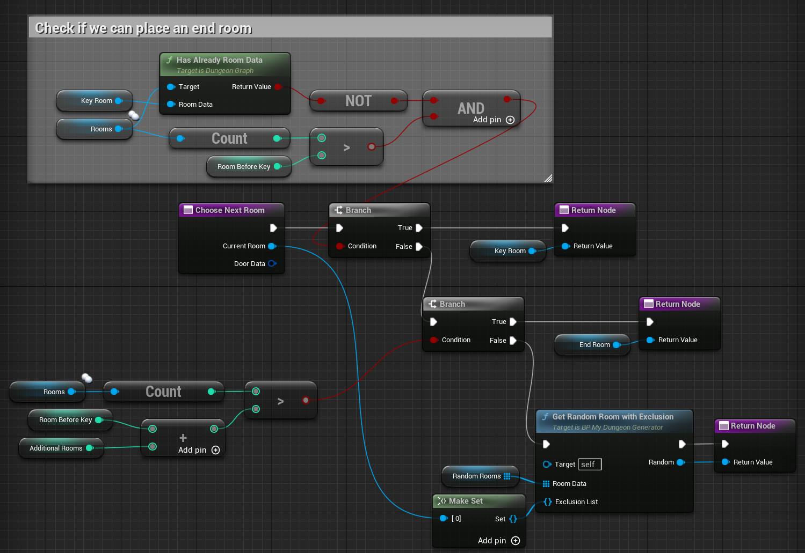
Task: Click the Exclusion List set pin icon
Action: (x=547, y=502)
